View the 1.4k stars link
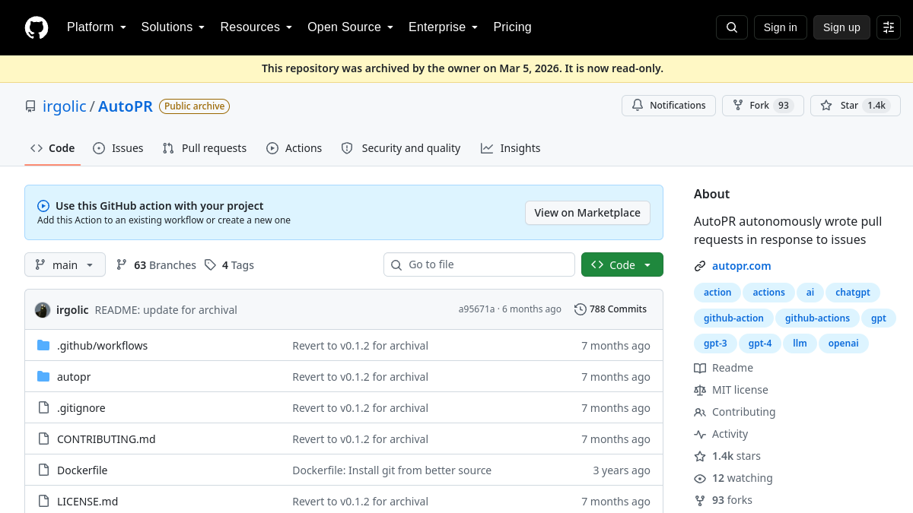Viewport: 913px width, 513px height. (727, 456)
